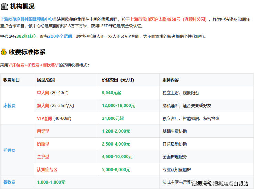The height and width of the screenshot is (189, 254).
Task: Select the 床位费 category cell
Action: pyautogui.click(x=10, y=106)
